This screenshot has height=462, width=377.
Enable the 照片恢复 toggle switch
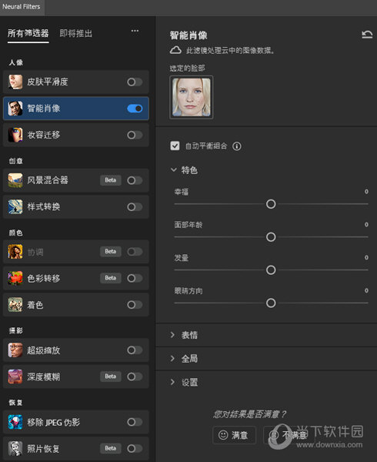click(x=135, y=448)
